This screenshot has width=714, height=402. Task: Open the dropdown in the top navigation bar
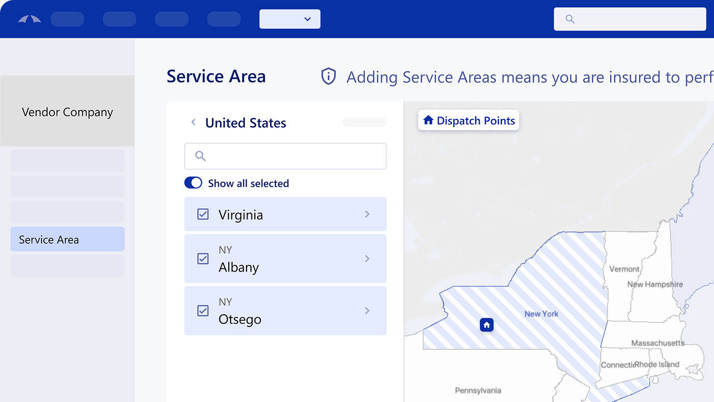(x=290, y=19)
